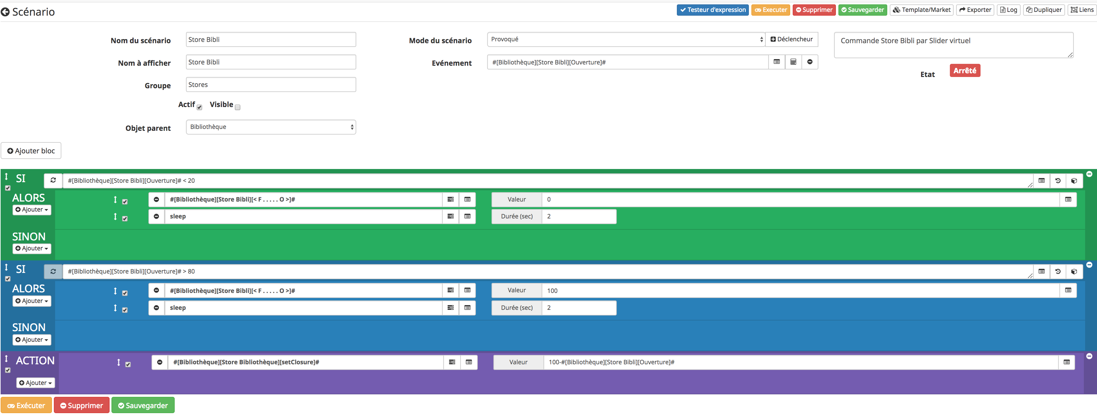Remove the ACTION block with minus icon
This screenshot has width=1097, height=415.
(1089, 356)
